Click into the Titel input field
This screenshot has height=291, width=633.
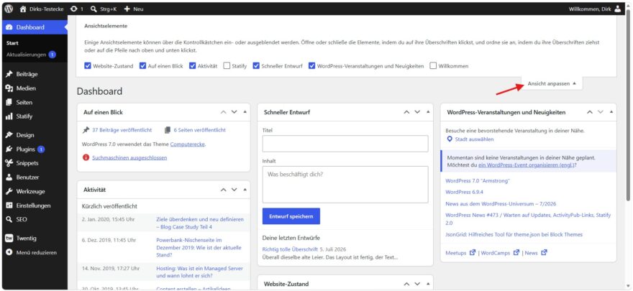click(x=345, y=144)
